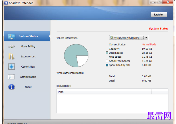Image resolution: width=176 pixels, height=124 pixels.
Task: Click the Administration checklist icon
Action: tap(11, 77)
